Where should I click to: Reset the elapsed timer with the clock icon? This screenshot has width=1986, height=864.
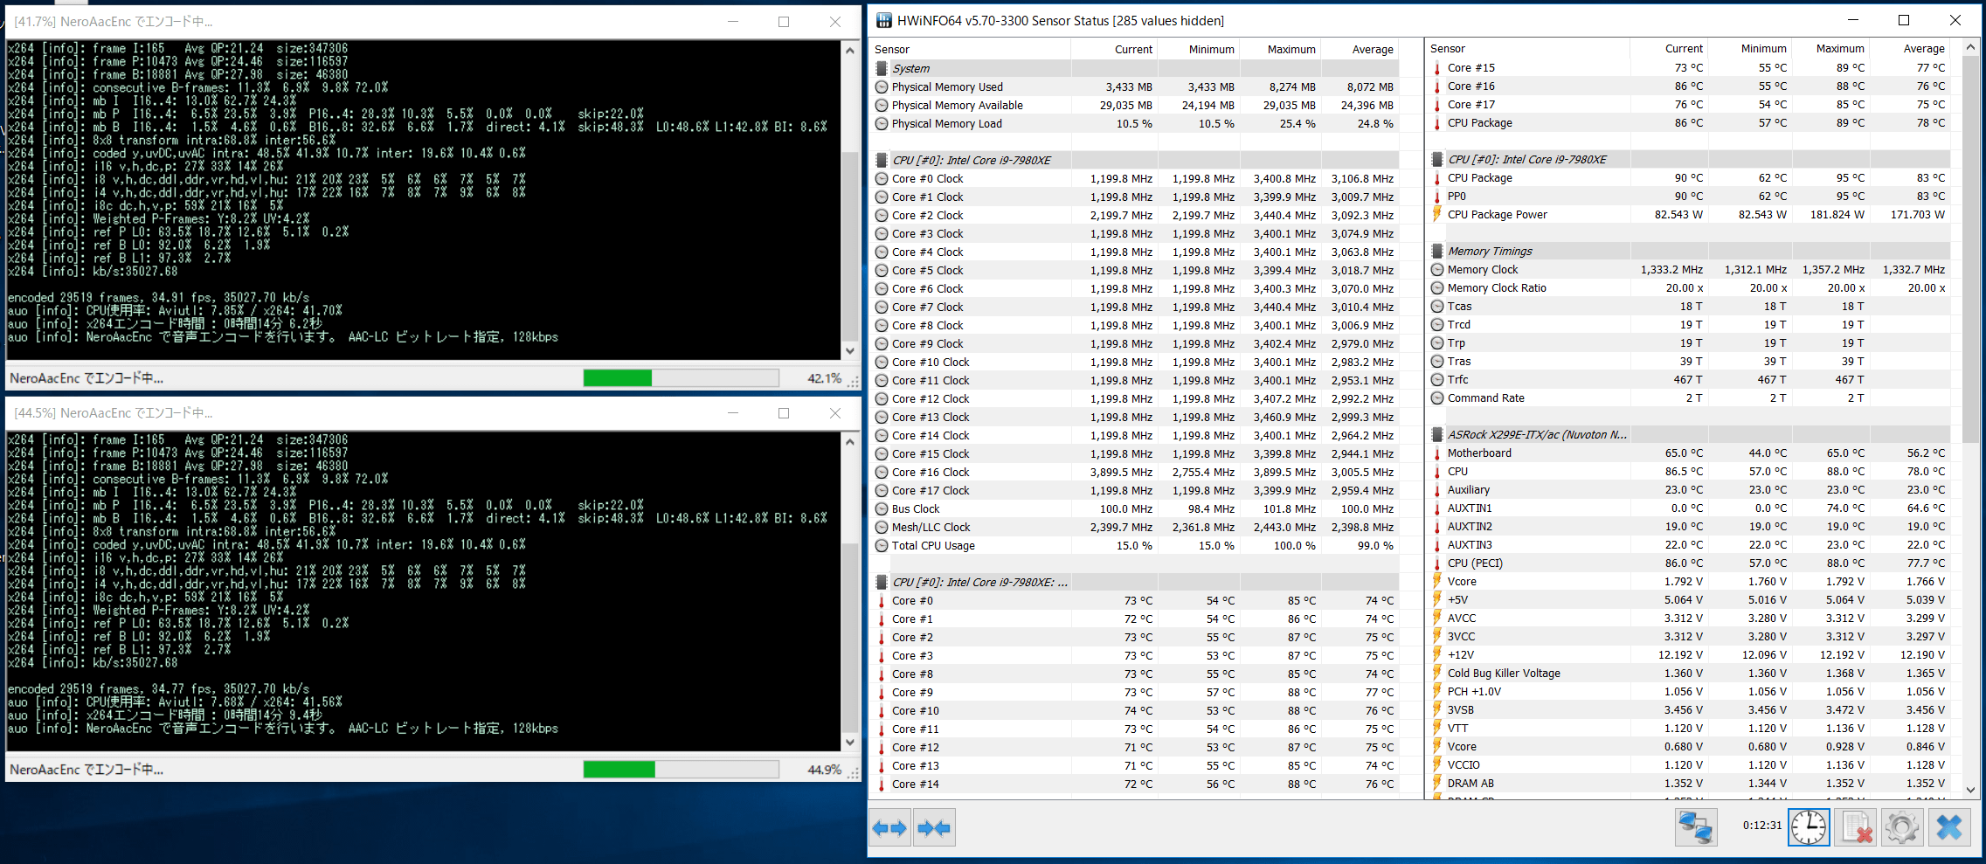1809,826
